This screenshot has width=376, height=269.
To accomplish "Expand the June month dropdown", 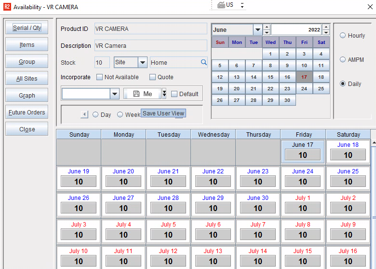I will 257,29.
